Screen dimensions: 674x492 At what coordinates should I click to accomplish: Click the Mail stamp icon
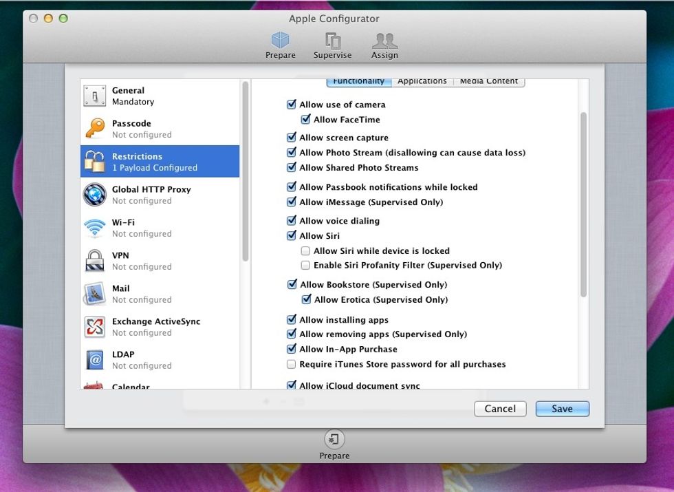(x=95, y=294)
